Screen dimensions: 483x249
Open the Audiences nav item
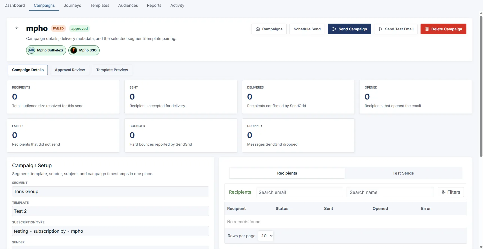[x=128, y=5]
